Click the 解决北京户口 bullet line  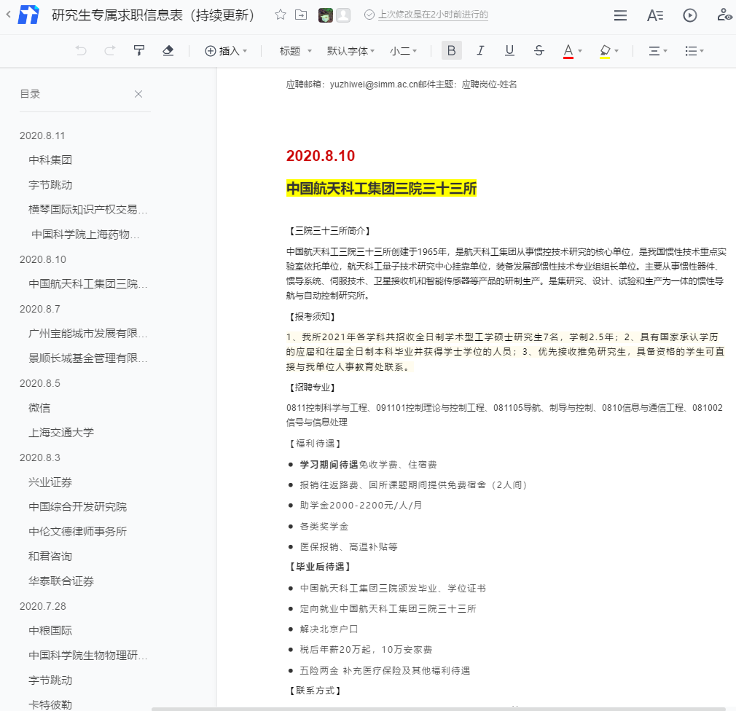point(329,629)
